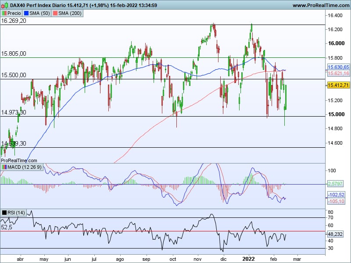
Task: Click the 14.600 price axis label
Action: [335, 143]
